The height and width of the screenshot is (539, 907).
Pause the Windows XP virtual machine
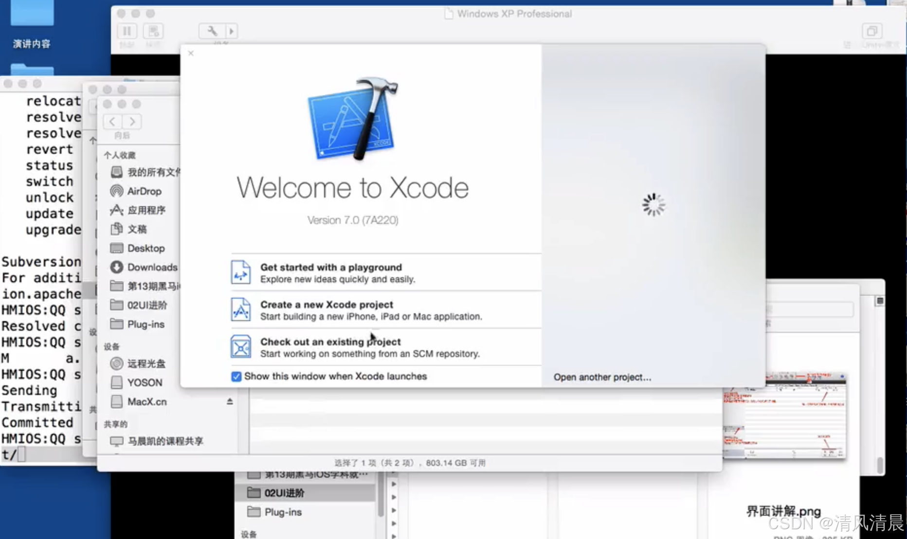coord(127,31)
